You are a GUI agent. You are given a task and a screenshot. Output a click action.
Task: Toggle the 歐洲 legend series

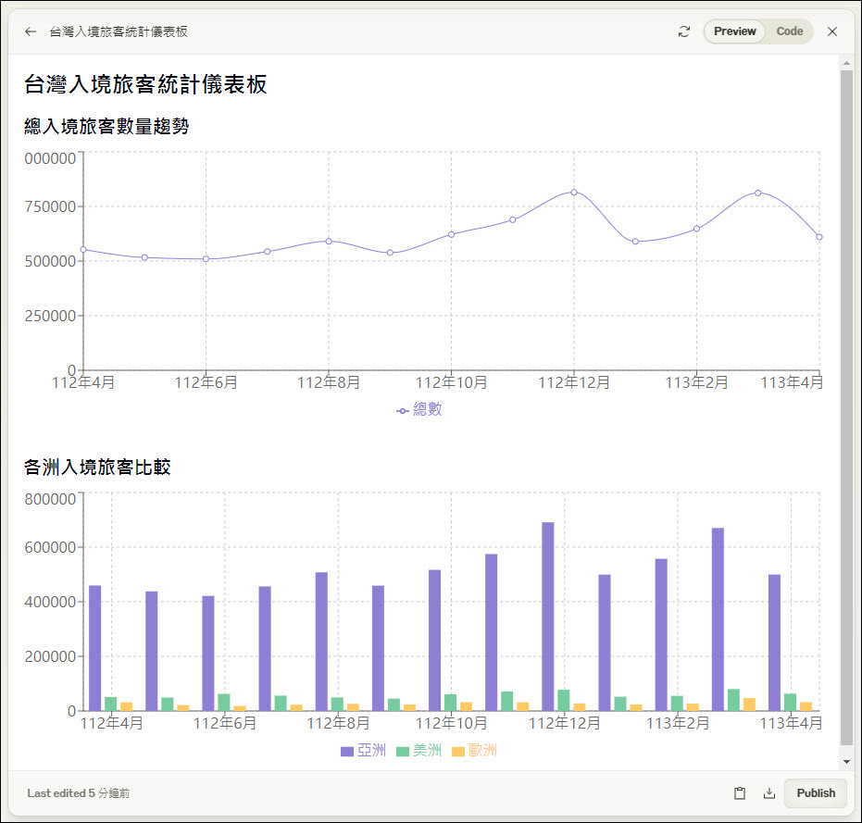point(474,751)
